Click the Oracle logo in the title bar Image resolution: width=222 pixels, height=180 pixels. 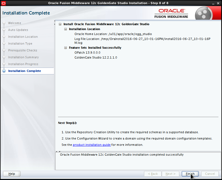coord(4,3)
